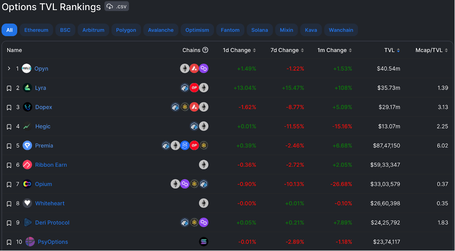Open the PsyOptions protocol link

[x=53, y=242]
